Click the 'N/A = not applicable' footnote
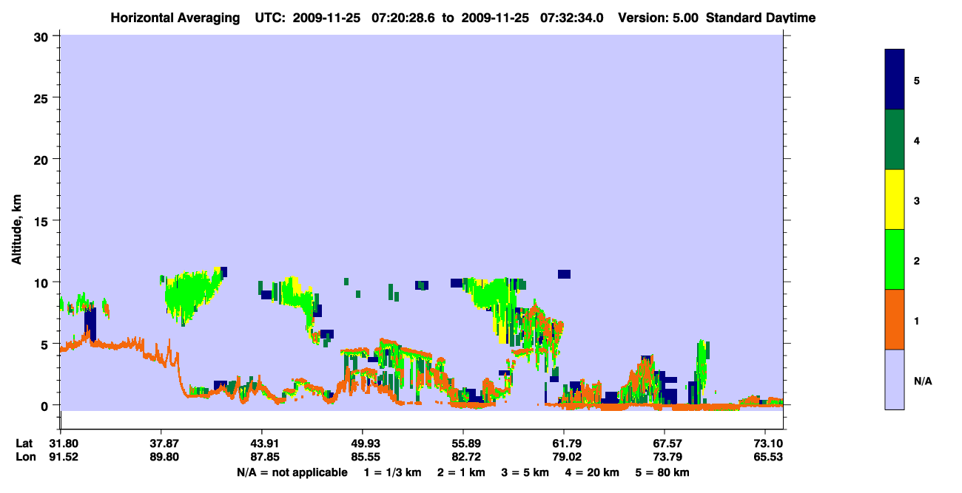The image size is (962, 493). (x=292, y=472)
